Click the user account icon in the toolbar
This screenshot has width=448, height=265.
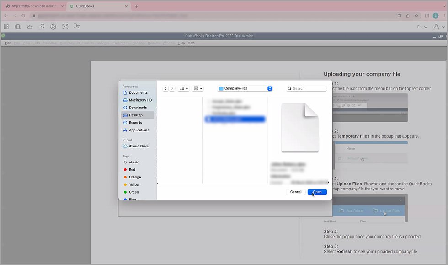pos(436,27)
